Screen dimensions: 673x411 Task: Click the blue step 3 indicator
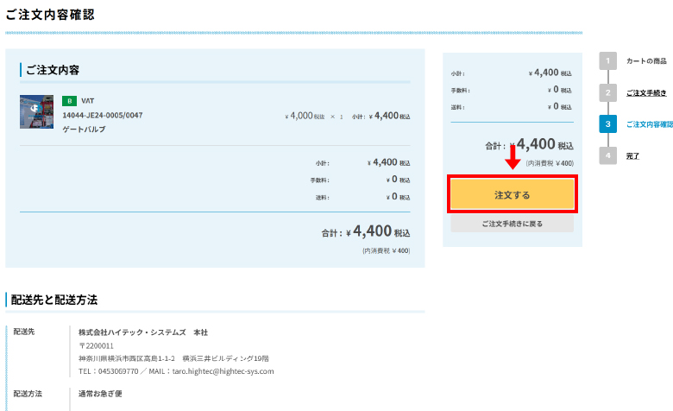coord(607,124)
